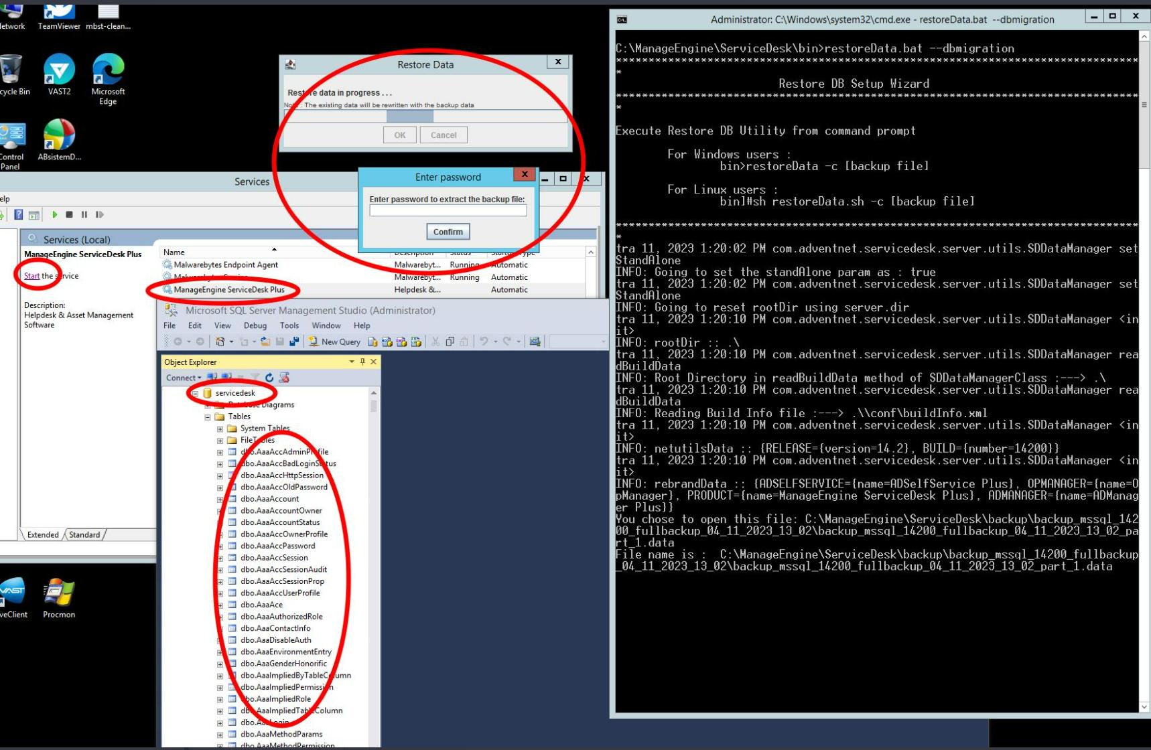This screenshot has width=1151, height=750.
Task: Click the Refresh icon in Object Explorer
Action: 269,378
